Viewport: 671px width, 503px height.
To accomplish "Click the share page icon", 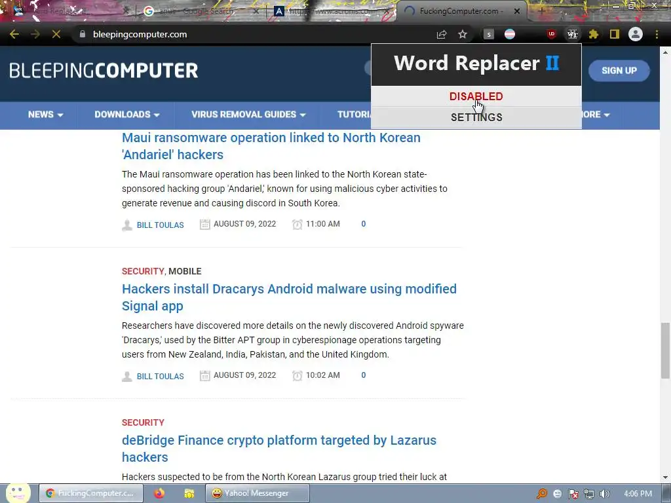I will click(x=442, y=34).
